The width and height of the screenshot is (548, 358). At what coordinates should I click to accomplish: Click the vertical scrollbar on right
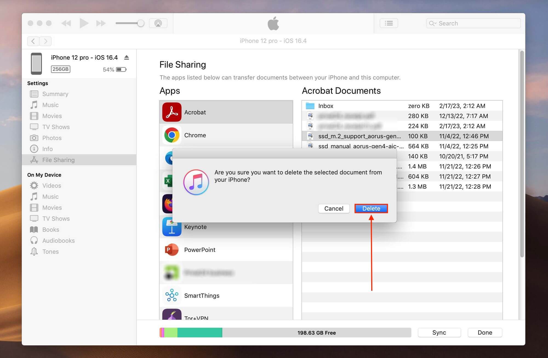click(522, 154)
